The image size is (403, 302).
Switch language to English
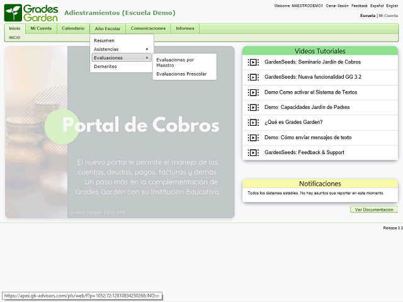(x=392, y=6)
